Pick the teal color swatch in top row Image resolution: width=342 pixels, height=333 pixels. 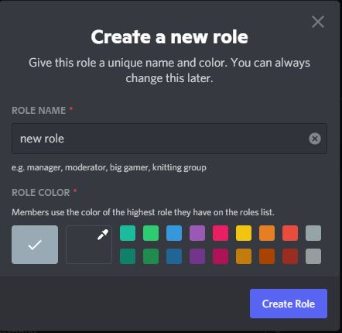click(128, 233)
